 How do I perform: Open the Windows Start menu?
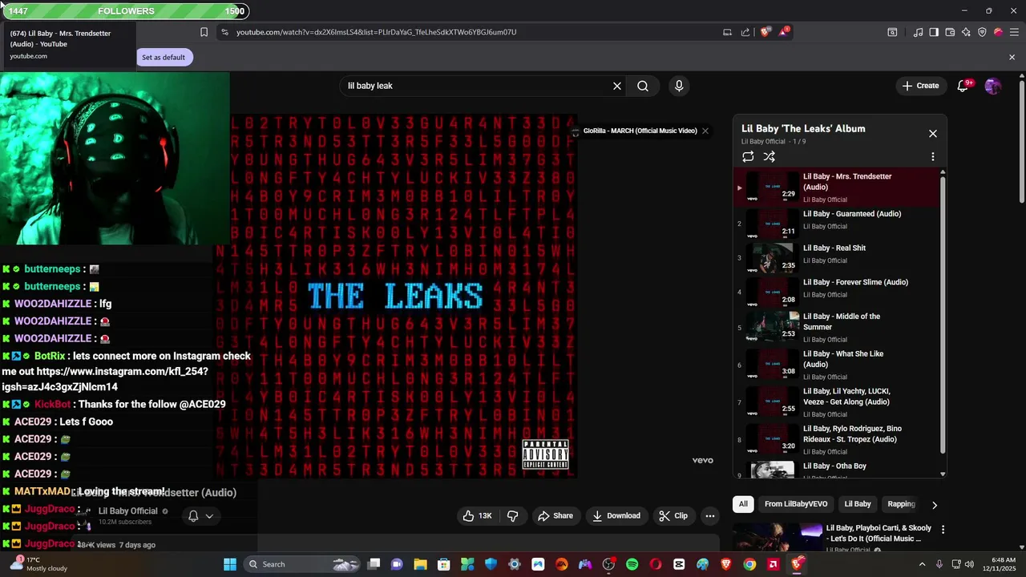pyautogui.click(x=230, y=564)
